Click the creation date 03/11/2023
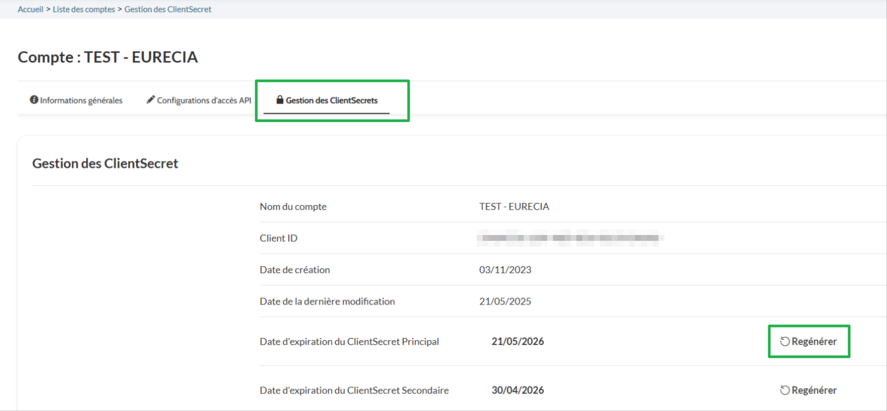 pyautogui.click(x=505, y=270)
